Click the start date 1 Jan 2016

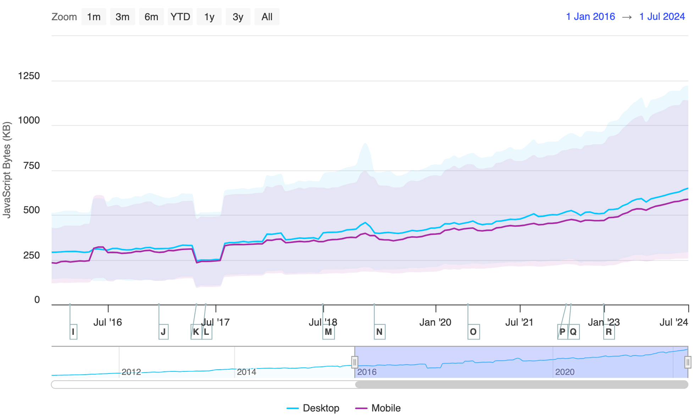point(591,17)
